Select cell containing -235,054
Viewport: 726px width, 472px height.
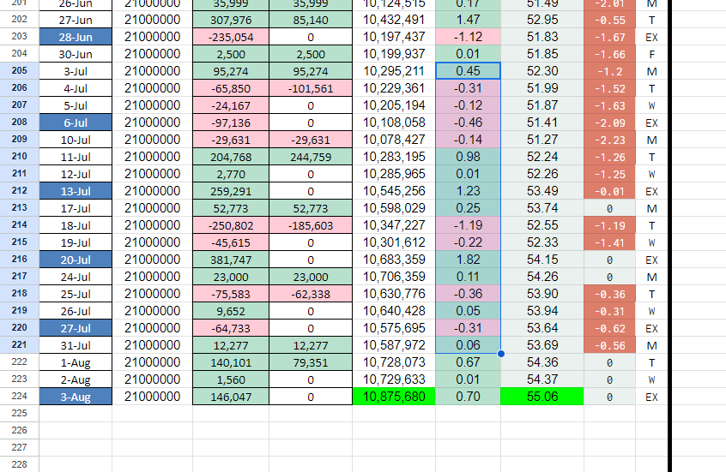click(231, 37)
